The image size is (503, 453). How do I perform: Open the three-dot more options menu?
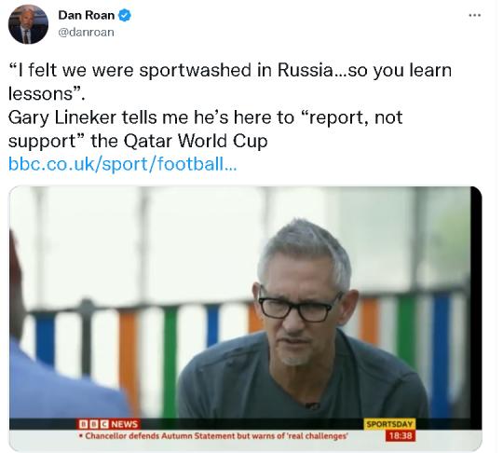(x=474, y=15)
